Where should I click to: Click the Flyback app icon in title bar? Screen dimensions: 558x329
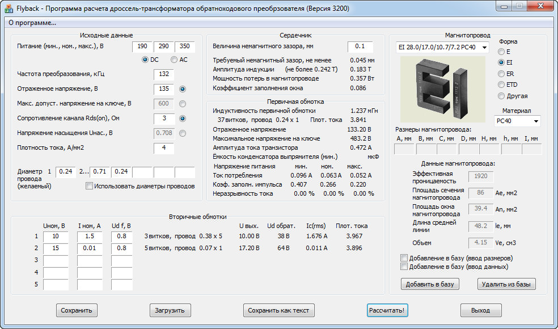click(8, 8)
